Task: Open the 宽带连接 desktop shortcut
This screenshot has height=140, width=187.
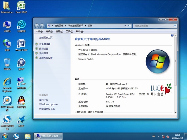Action: (21, 83)
